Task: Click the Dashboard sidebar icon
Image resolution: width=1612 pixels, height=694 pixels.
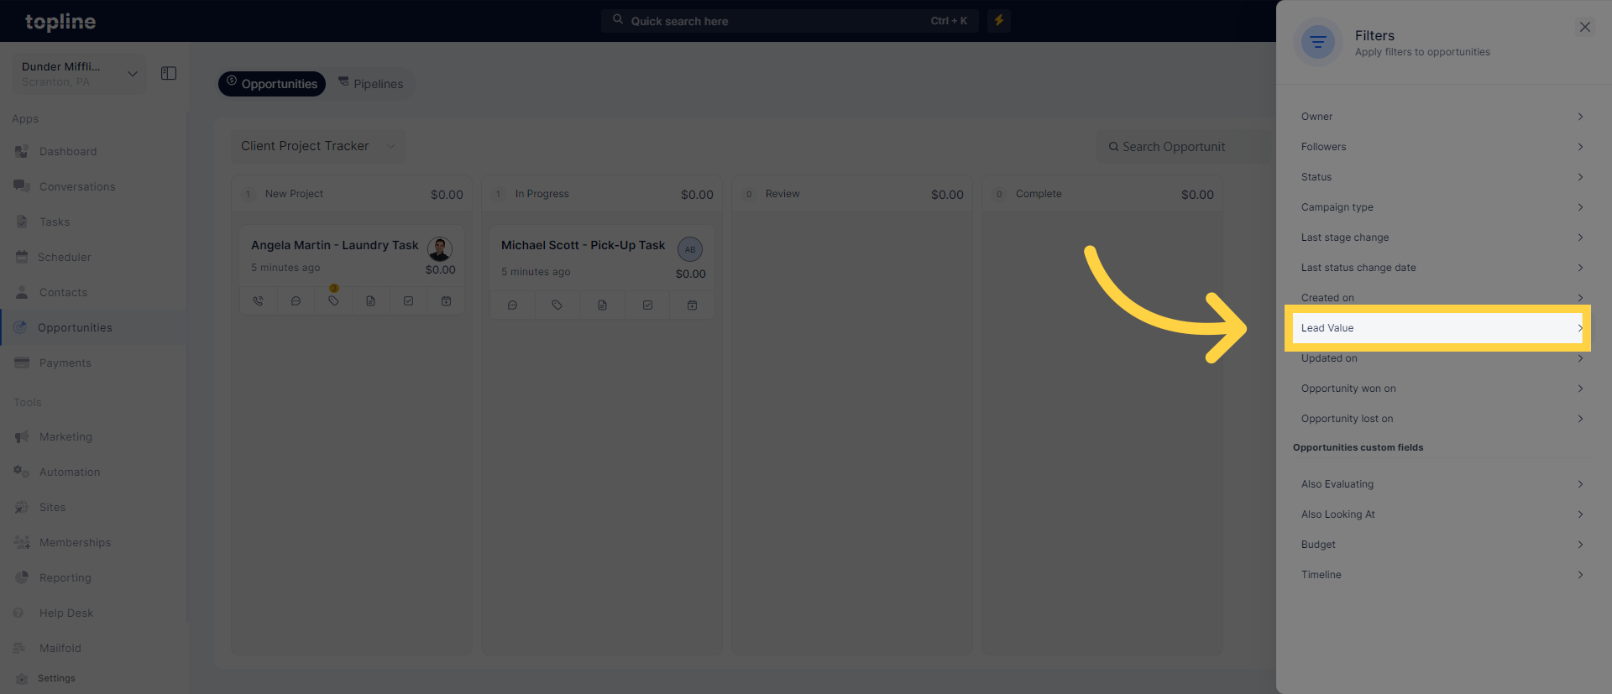Action: click(x=22, y=152)
